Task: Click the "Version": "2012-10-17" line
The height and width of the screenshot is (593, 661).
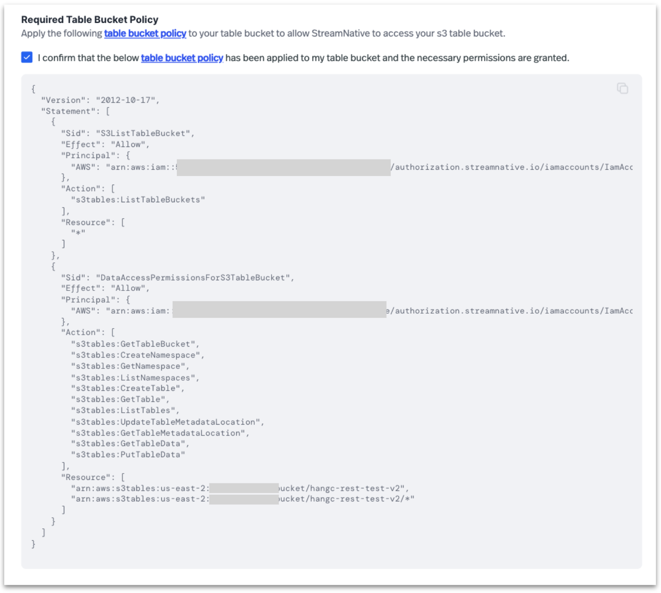Action: (100, 100)
